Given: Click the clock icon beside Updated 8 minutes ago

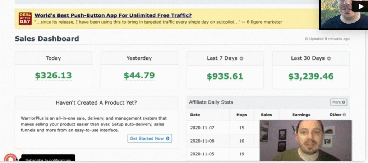Looking at the screenshot, I should [306, 39].
